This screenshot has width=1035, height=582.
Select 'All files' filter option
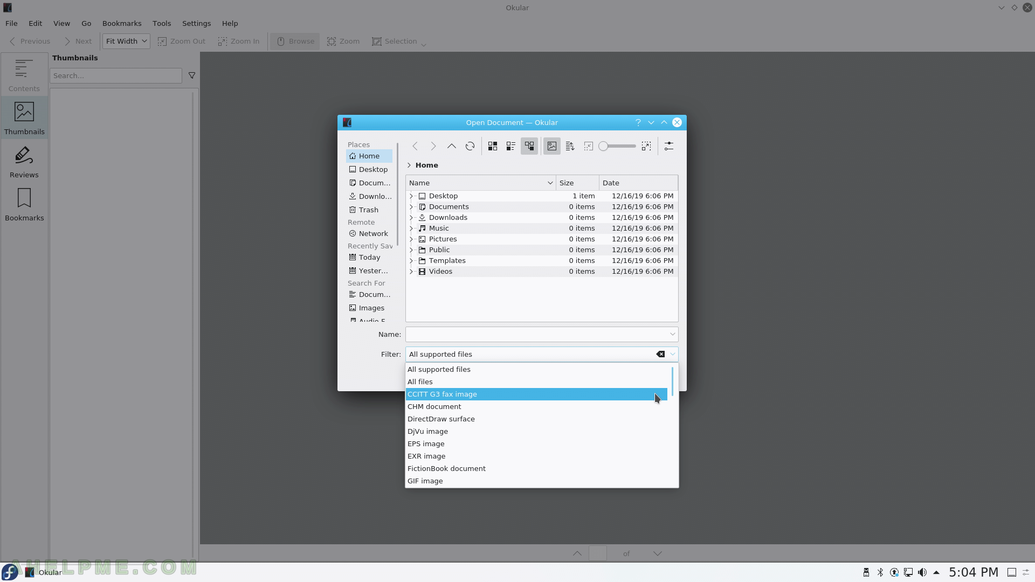tap(536, 382)
